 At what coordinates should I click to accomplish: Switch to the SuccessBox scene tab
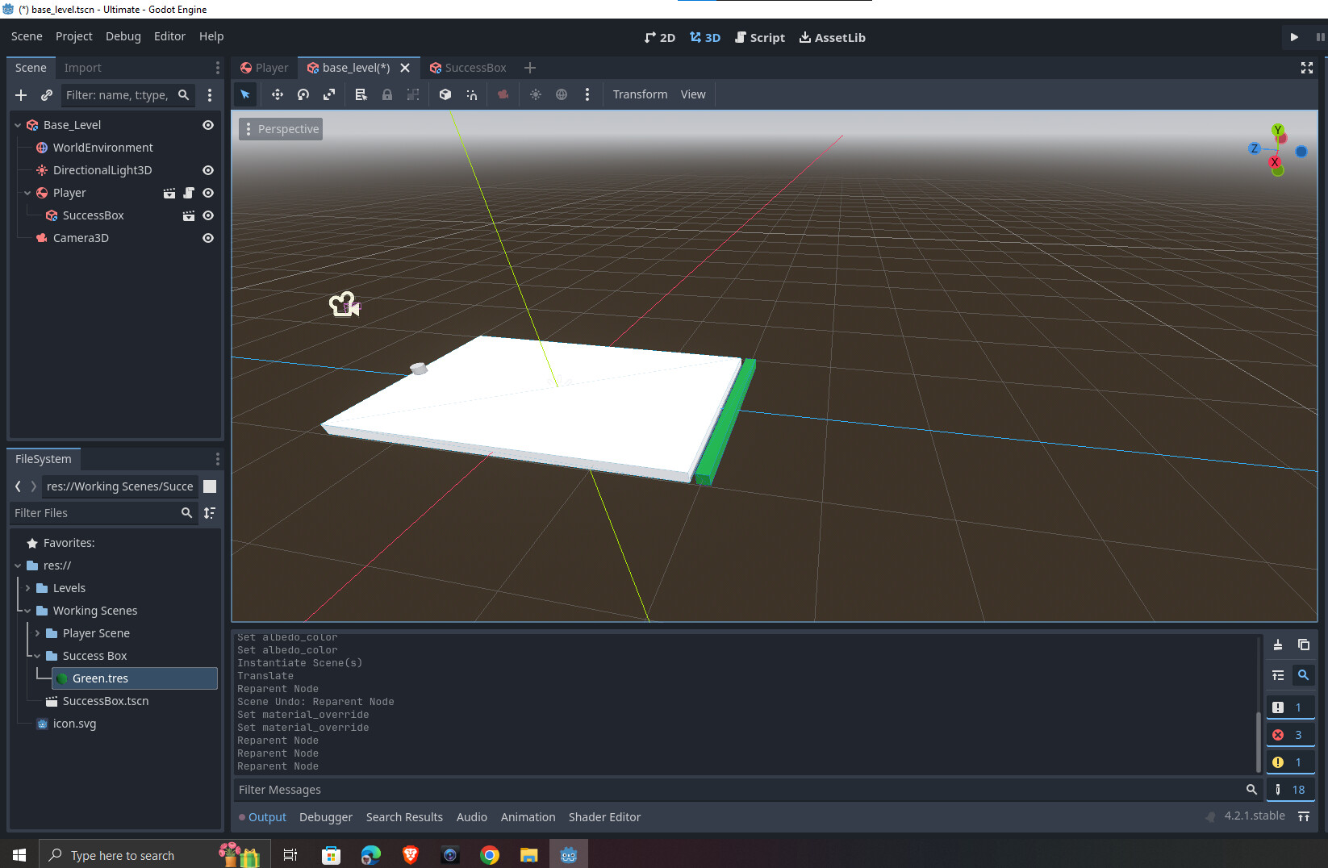468,68
